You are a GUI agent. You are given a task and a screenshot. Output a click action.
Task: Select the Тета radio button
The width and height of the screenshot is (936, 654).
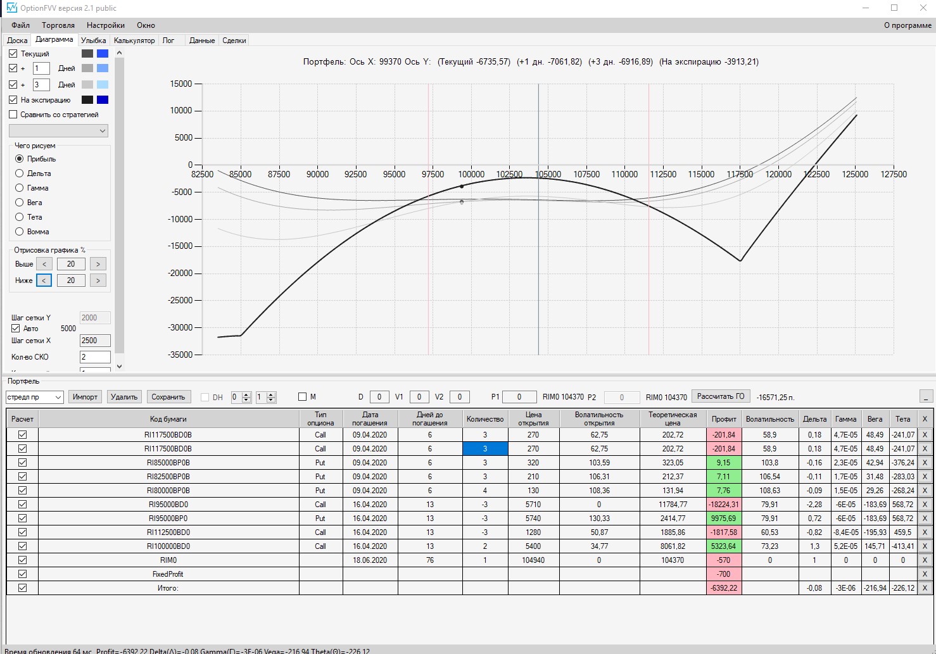pos(20,217)
